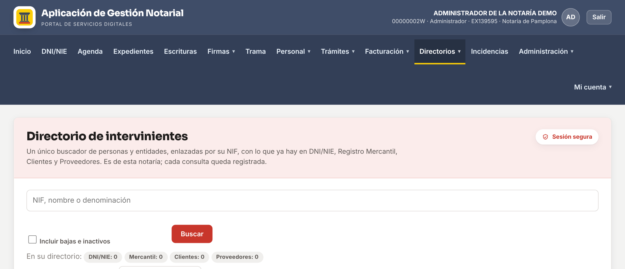Open the Agenda section
The height and width of the screenshot is (269, 625).
coord(90,52)
